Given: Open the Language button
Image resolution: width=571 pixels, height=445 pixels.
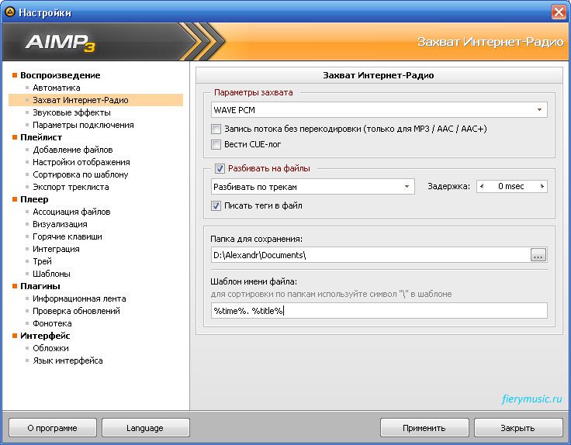Looking at the screenshot, I should tap(145, 428).
